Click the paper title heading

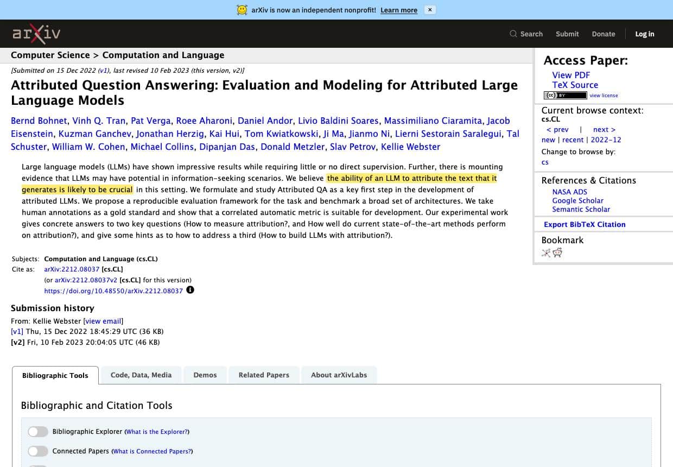[x=264, y=92]
